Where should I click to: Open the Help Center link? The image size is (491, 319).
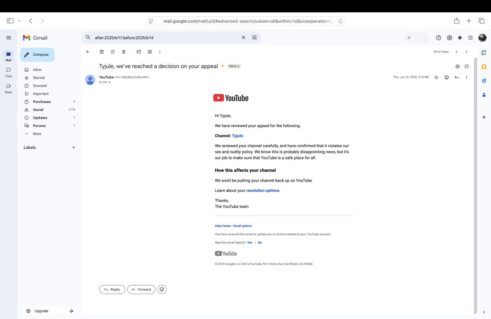223,226
